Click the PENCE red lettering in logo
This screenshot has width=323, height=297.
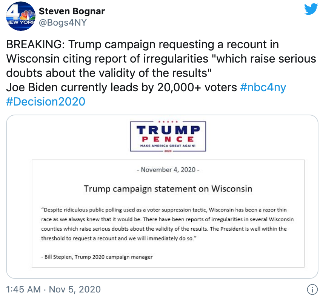pyautogui.click(x=168, y=139)
